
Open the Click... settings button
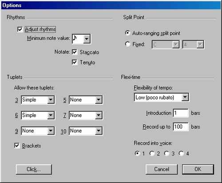34,169
